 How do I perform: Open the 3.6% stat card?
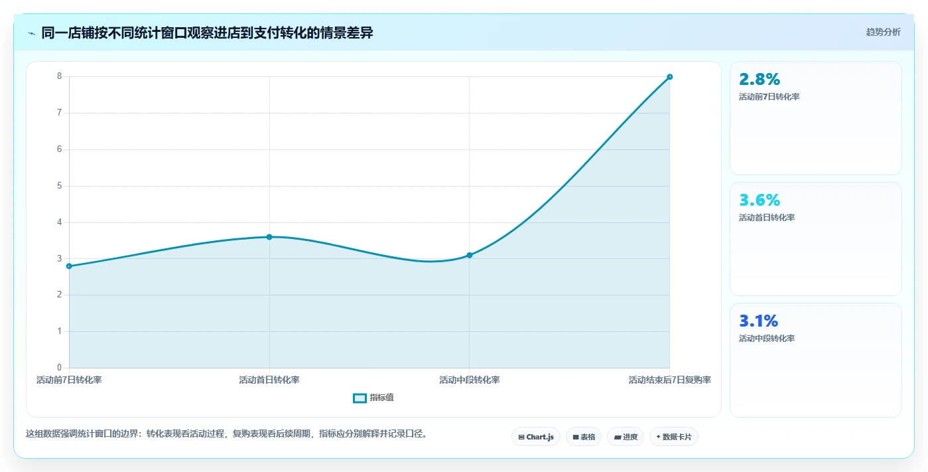pos(816,239)
